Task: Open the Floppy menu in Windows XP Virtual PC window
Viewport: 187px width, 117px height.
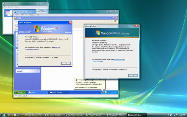Action: click(32, 15)
